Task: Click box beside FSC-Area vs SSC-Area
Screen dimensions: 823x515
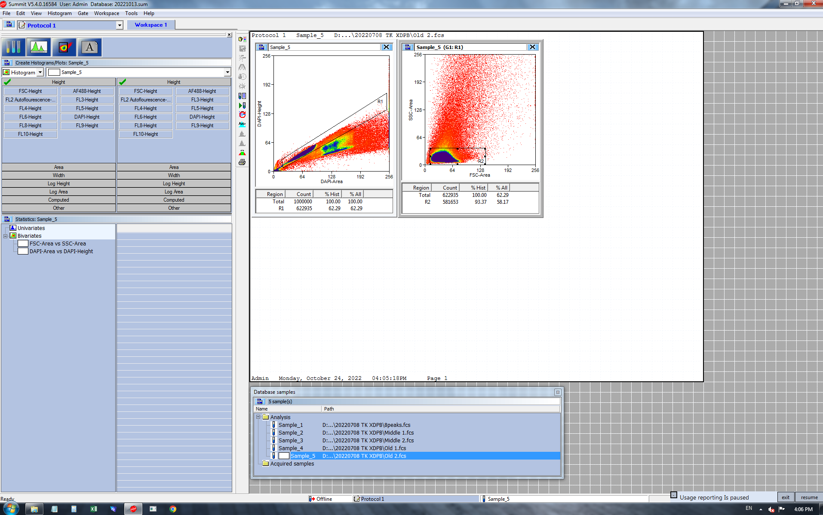Action: click(23, 244)
